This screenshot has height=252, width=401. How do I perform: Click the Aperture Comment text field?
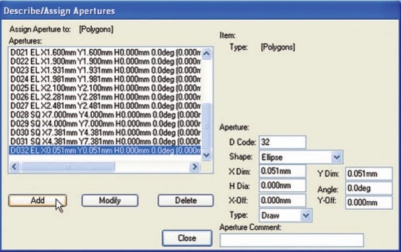(291, 240)
